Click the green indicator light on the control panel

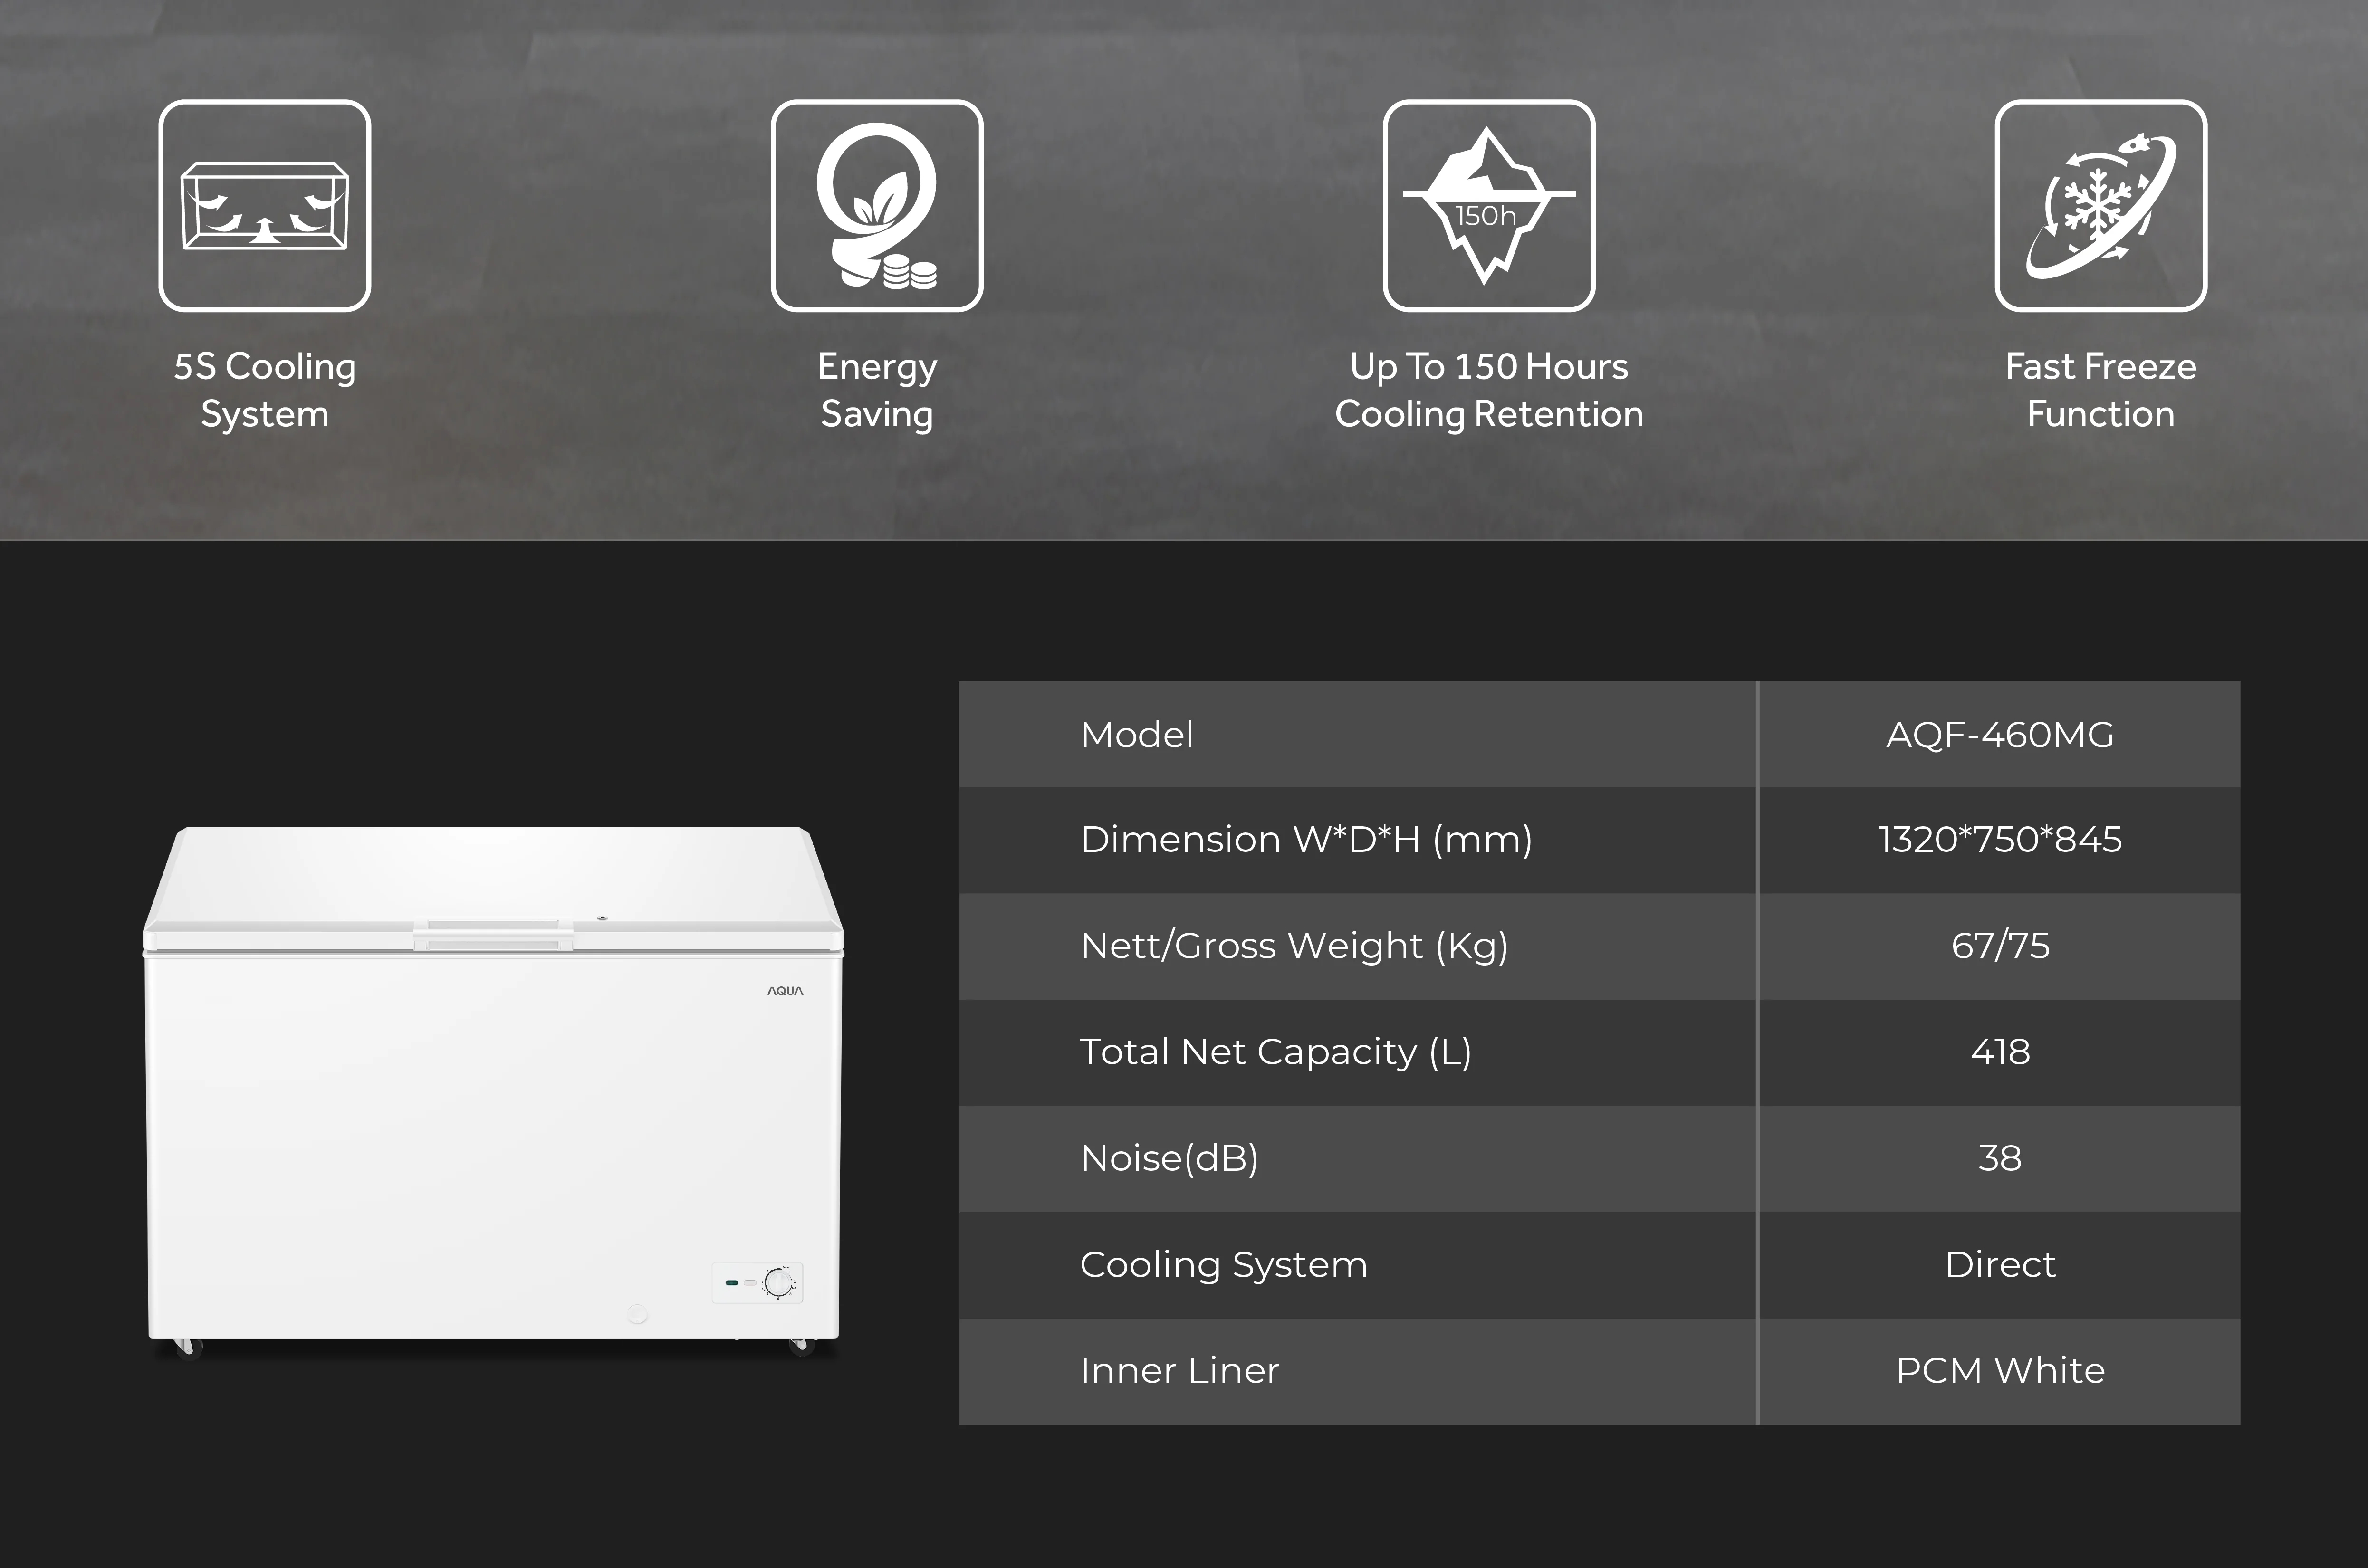click(x=732, y=1282)
